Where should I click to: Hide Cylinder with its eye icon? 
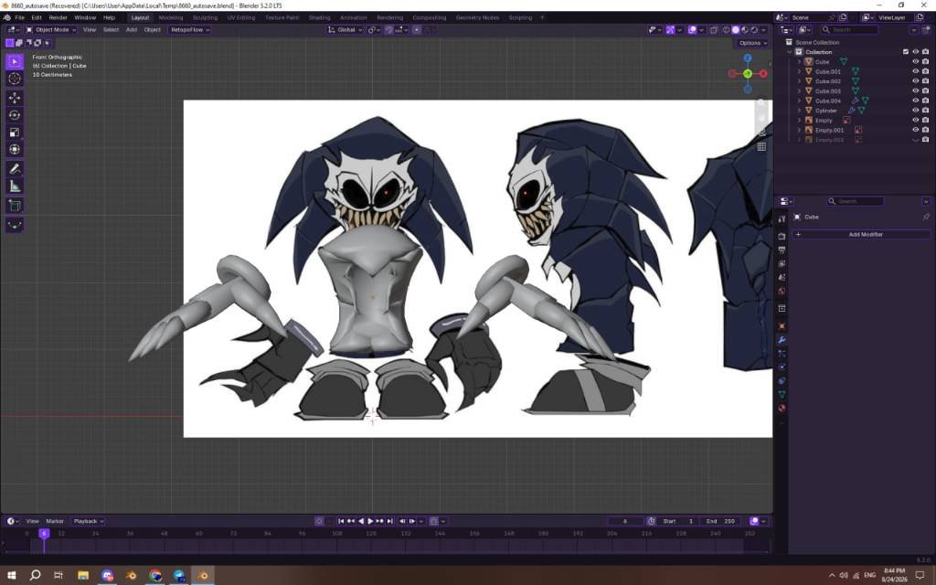[915, 111]
